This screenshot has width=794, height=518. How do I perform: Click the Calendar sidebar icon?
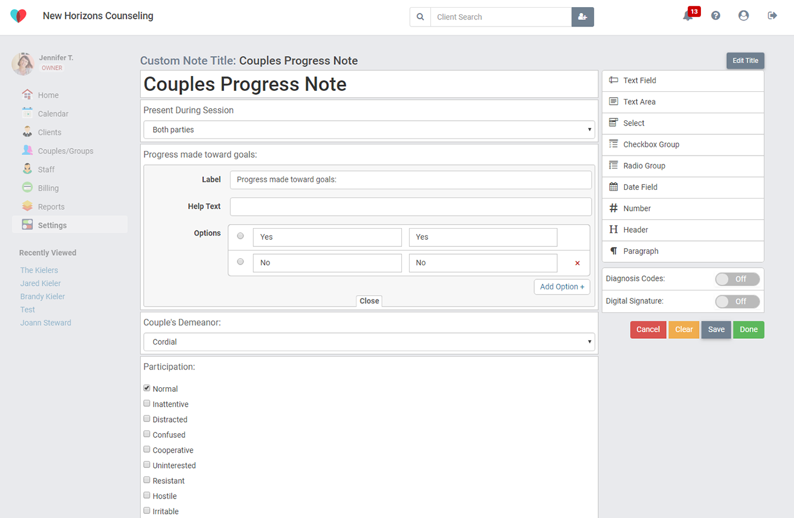[27, 113]
